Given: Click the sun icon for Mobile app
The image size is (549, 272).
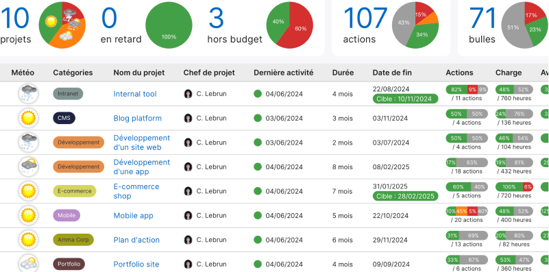Looking at the screenshot, I should point(28,215).
